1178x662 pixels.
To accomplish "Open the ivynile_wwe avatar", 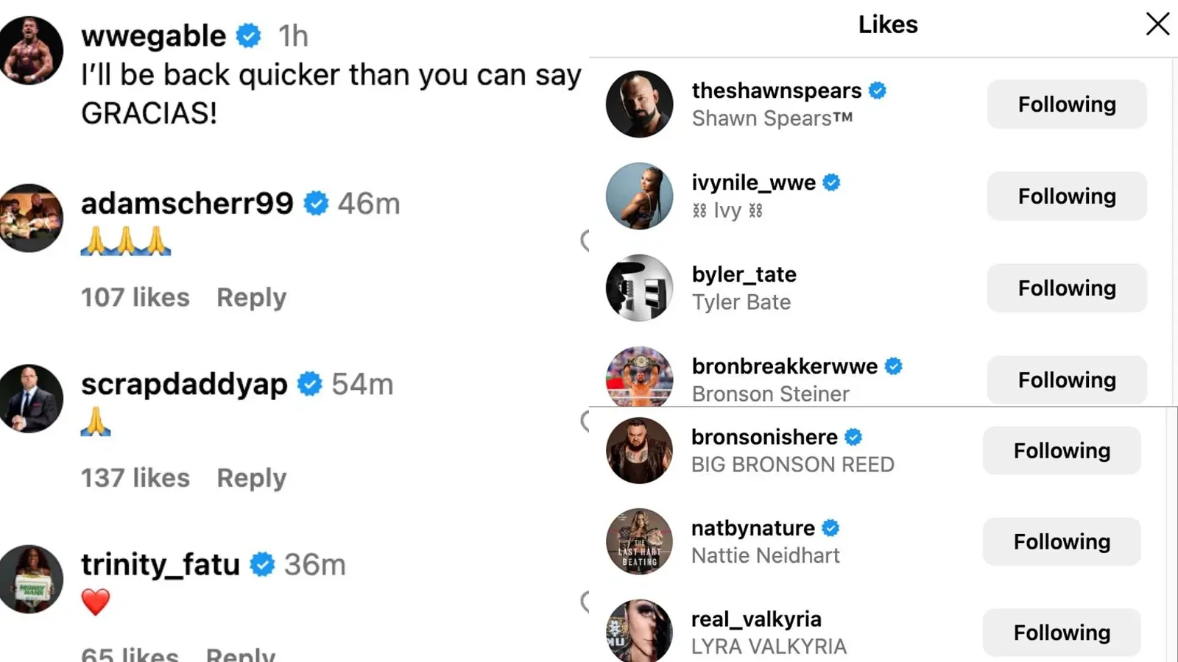I will click(x=639, y=196).
